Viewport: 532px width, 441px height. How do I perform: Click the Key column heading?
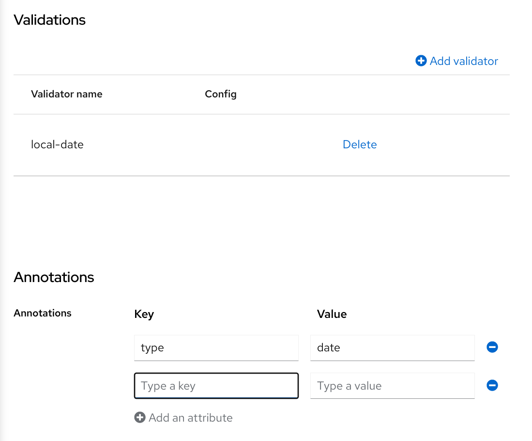tap(144, 314)
